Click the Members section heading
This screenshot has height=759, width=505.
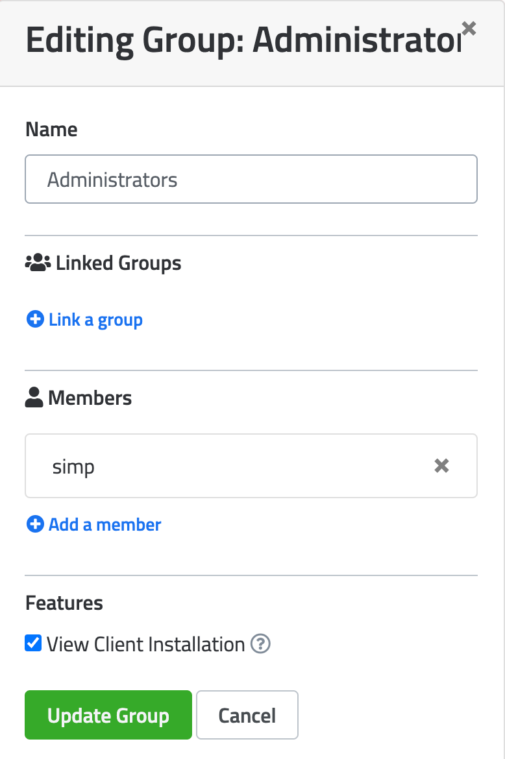(x=90, y=398)
